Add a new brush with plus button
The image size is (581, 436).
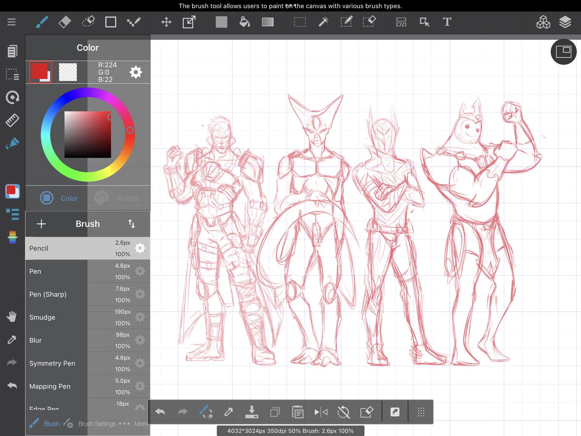click(41, 224)
